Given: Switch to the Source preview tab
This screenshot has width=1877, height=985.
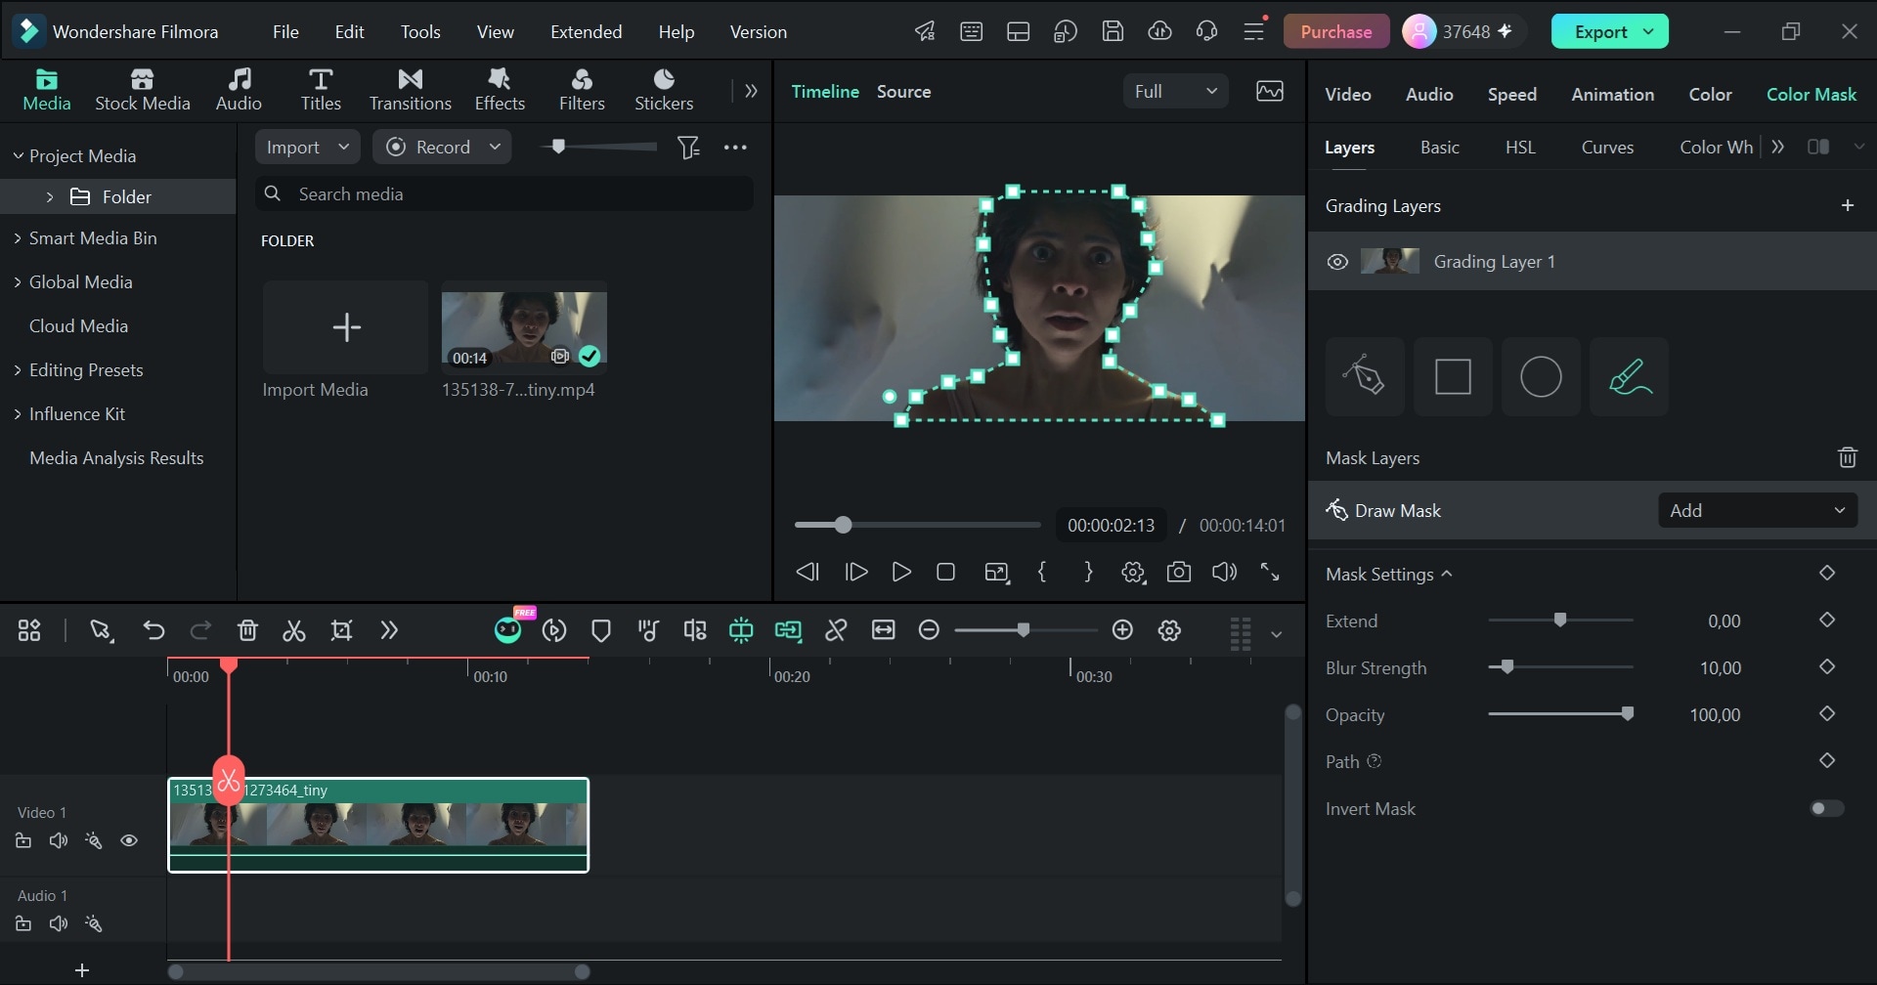Looking at the screenshot, I should click(903, 92).
